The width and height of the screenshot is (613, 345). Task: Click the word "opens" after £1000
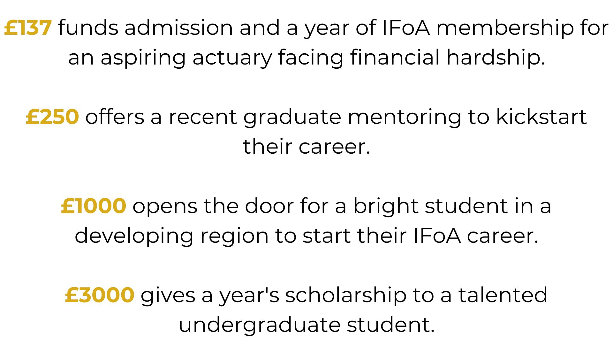[x=165, y=206]
